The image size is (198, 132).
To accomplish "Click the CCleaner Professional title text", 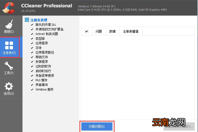I will click(47, 6).
